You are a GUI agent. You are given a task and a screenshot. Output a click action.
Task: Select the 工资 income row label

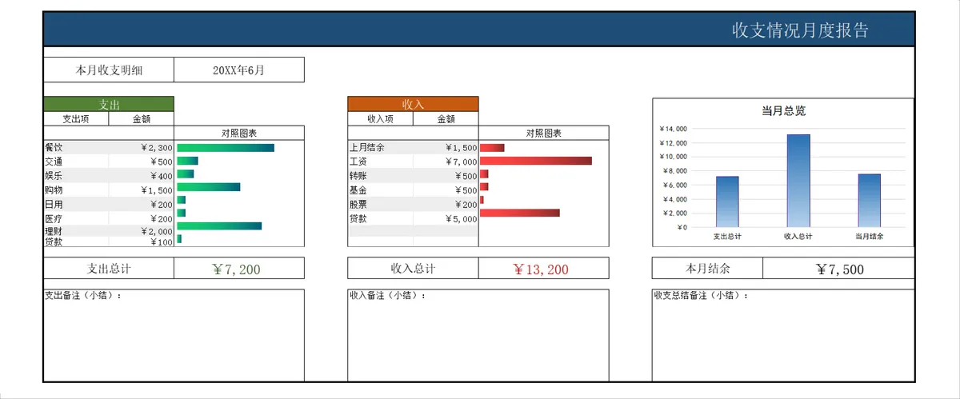(358, 162)
